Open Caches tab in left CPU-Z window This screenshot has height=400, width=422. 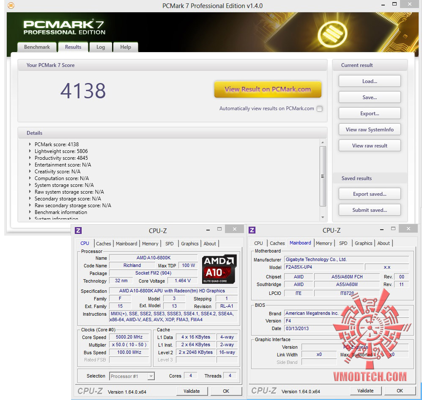[103, 244]
